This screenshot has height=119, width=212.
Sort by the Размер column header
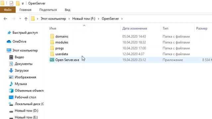(202, 28)
